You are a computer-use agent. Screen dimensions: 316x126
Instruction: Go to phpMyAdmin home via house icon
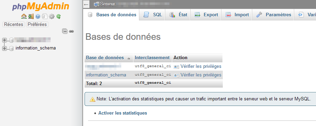pyautogui.click(x=24, y=16)
